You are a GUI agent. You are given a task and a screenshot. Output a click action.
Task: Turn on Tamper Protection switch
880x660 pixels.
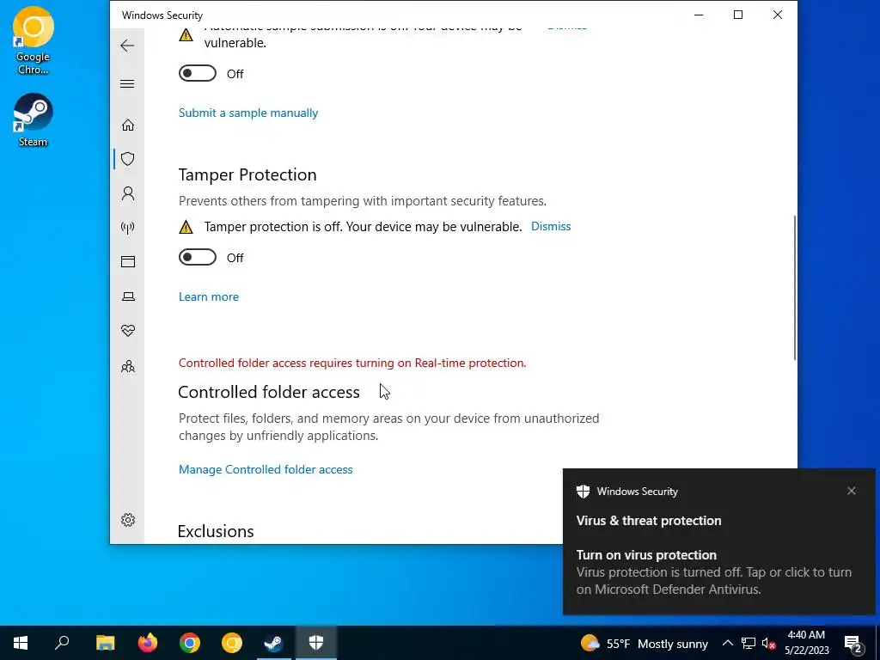pos(198,258)
